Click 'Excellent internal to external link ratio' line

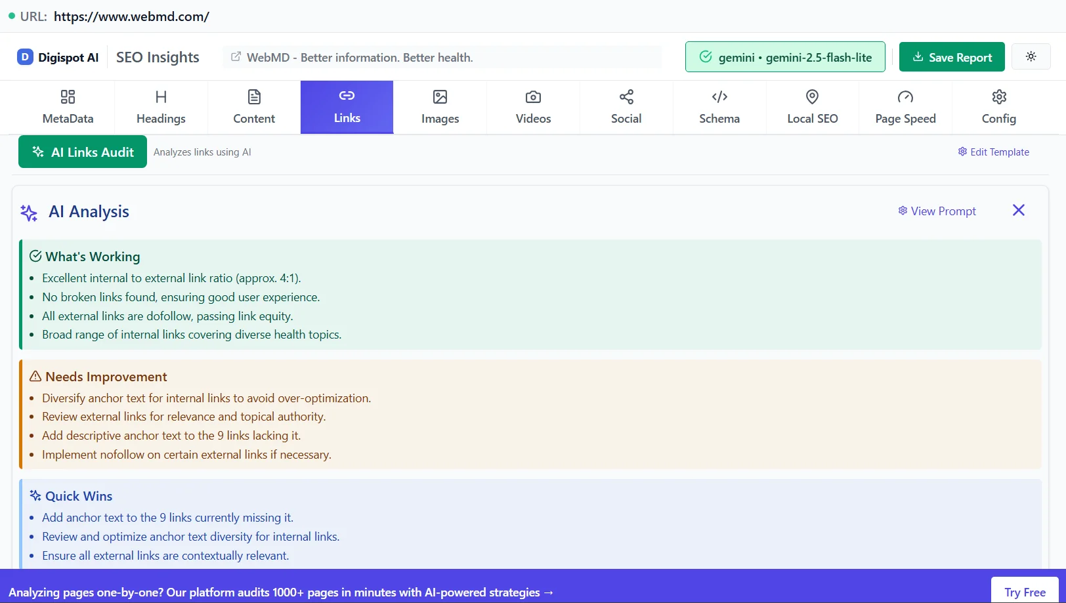(171, 278)
